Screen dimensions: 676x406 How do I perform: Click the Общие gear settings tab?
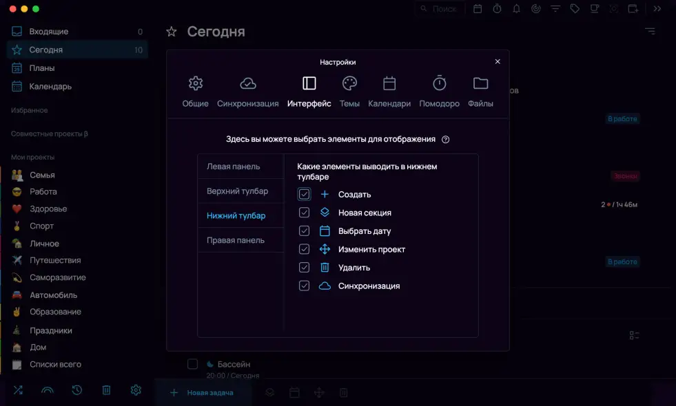coord(196,92)
